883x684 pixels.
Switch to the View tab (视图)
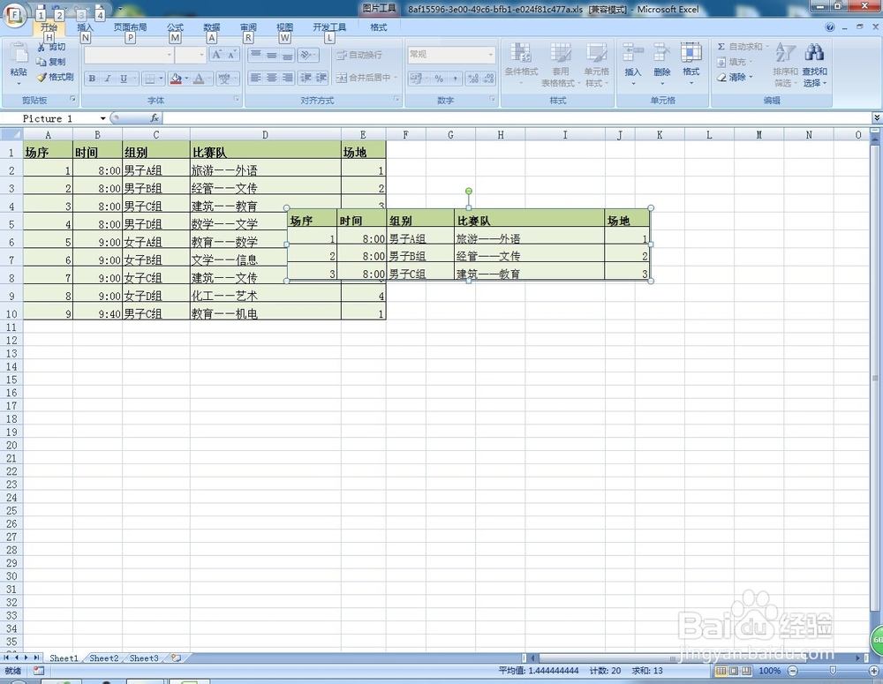coord(285,27)
